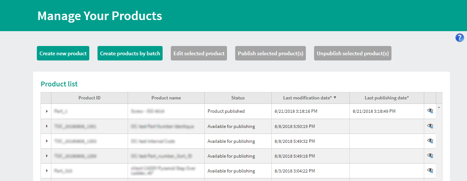Sort by the Product ID column header

89,98
